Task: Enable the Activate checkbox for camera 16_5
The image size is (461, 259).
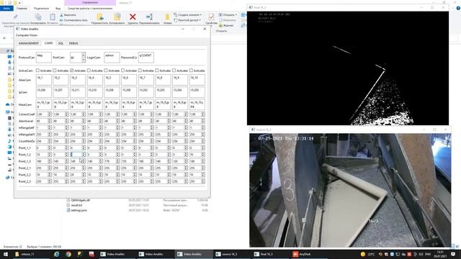Action: point(106,71)
